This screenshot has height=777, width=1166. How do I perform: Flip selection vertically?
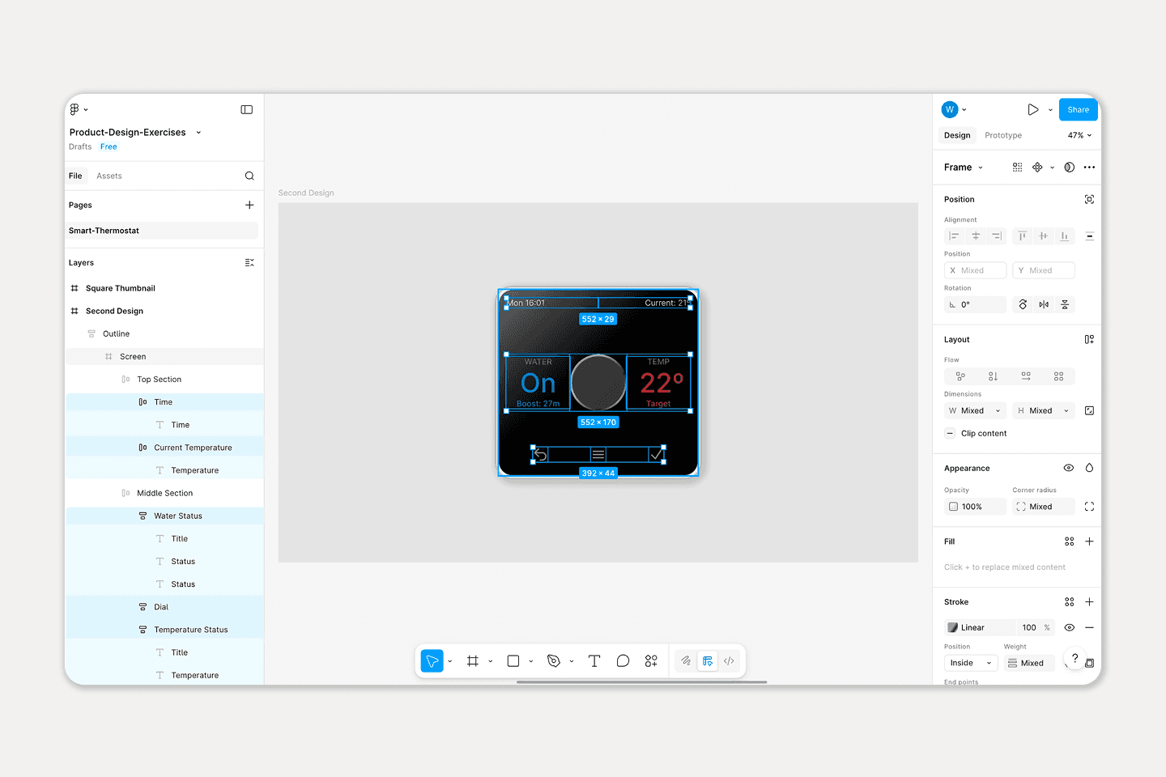(1065, 304)
